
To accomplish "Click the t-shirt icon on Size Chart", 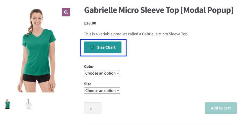I will tap(92, 47).
